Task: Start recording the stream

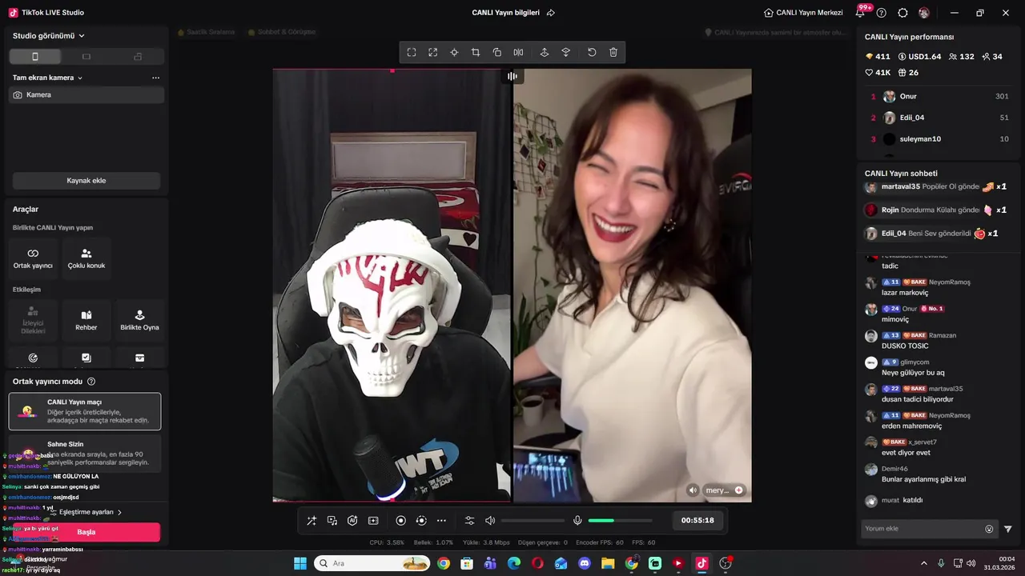Action: pyautogui.click(x=401, y=521)
